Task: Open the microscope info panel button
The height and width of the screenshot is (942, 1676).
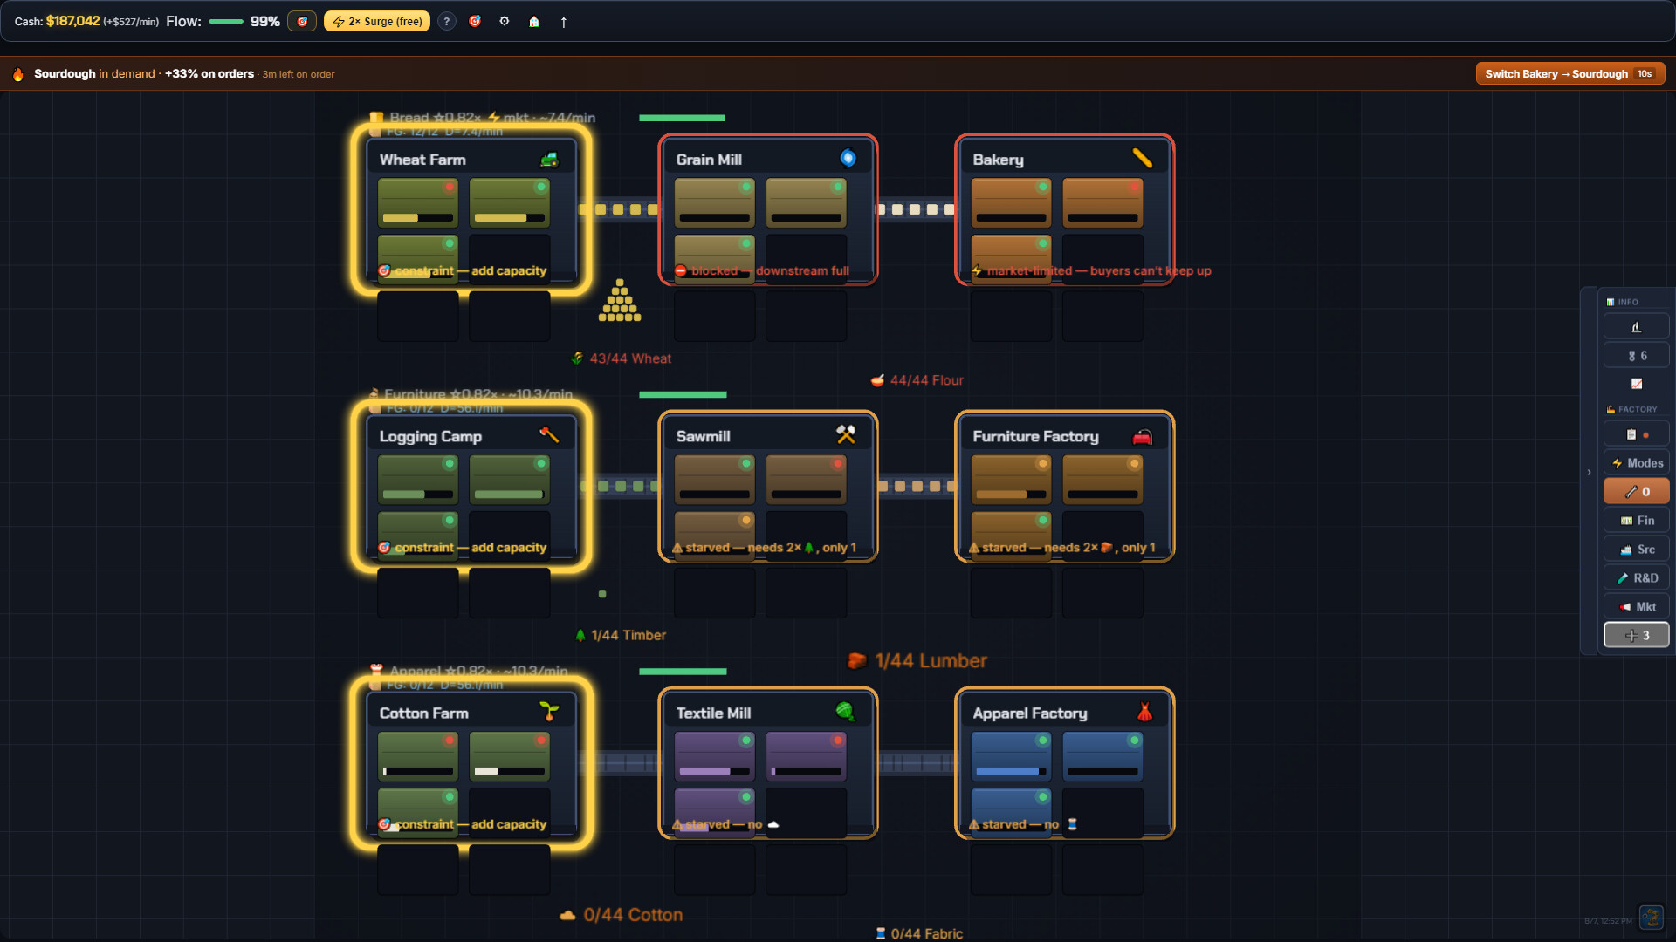Action: (1636, 327)
